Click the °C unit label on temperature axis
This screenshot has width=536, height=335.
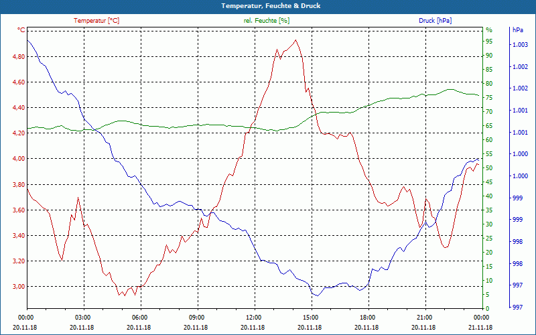pos(21,30)
